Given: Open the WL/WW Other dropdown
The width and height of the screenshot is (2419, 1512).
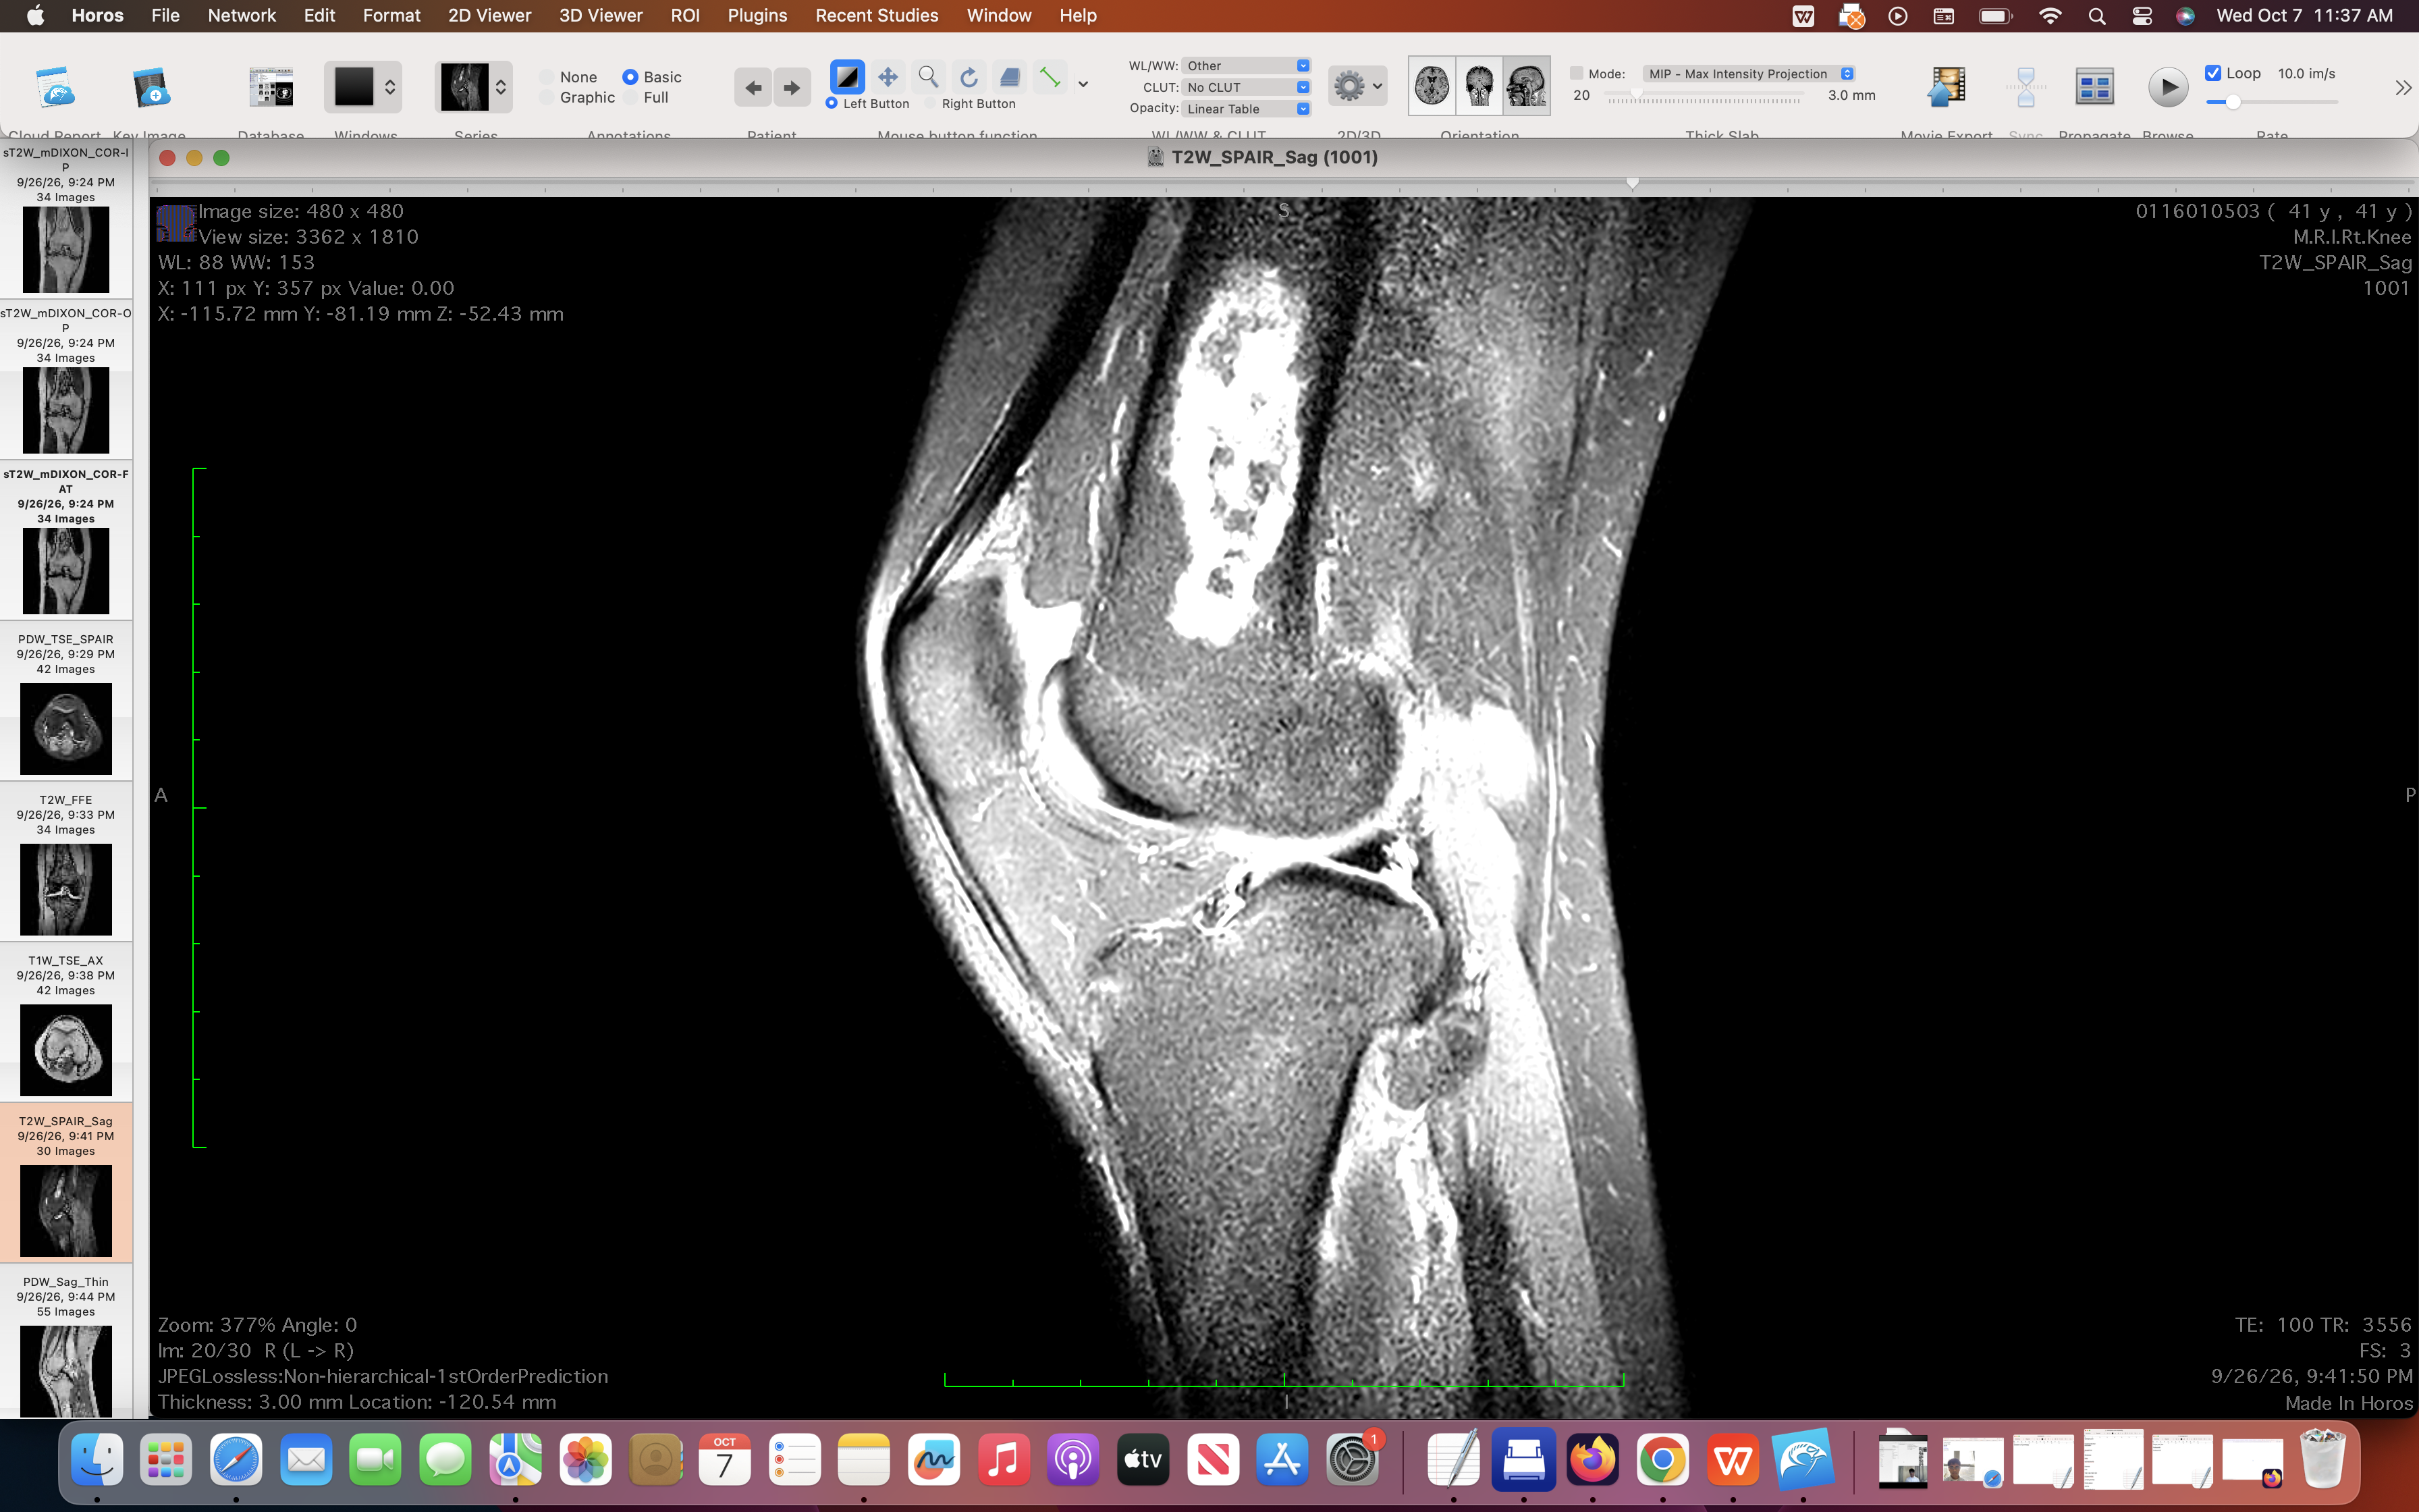Looking at the screenshot, I should coord(1247,65).
